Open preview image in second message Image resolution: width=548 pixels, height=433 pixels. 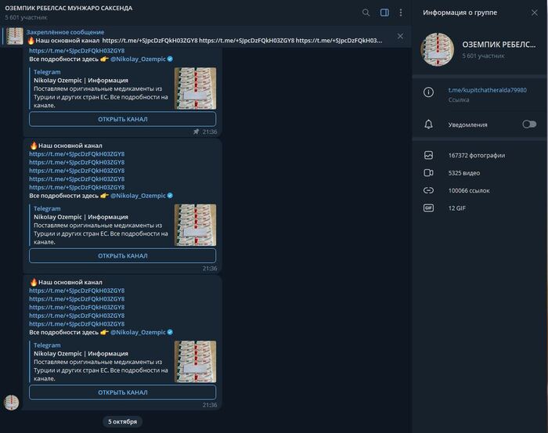click(195, 225)
